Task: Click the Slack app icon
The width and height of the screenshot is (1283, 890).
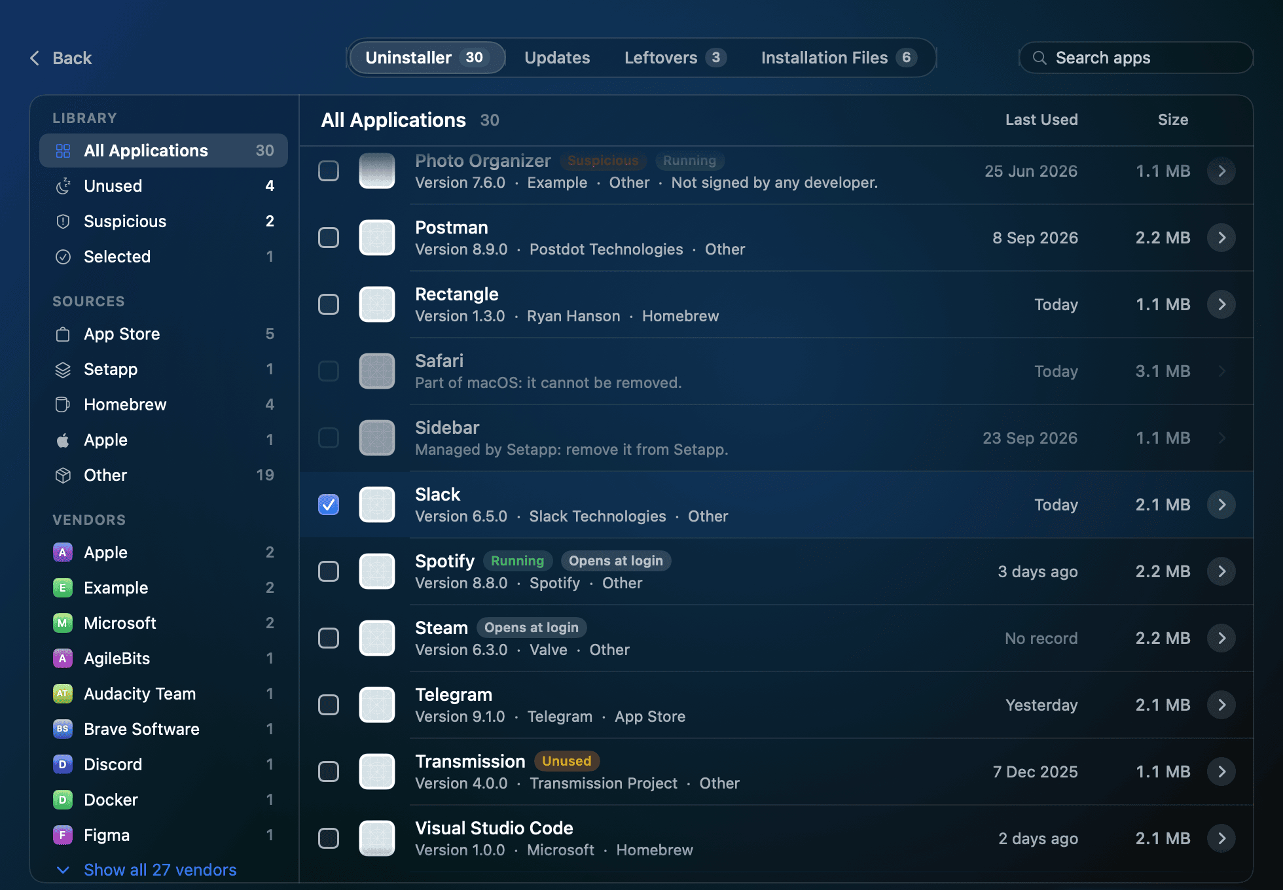Action: [377, 505]
